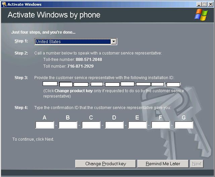Open the country dropdown arrow in Step 1
The width and height of the screenshot is (215, 177).
(x=114, y=41)
